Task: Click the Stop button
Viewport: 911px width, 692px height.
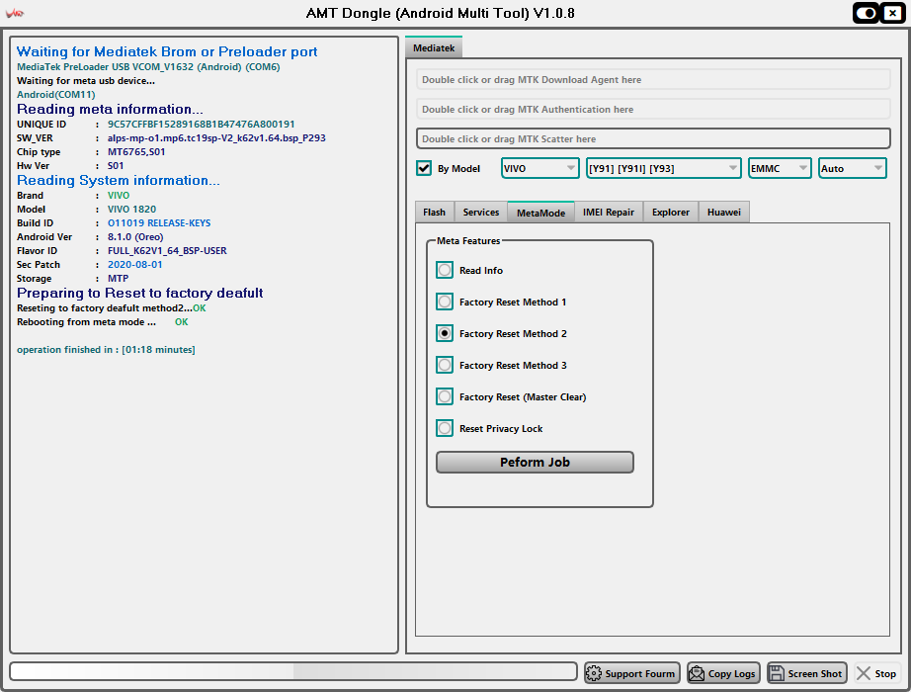Action: point(877,673)
